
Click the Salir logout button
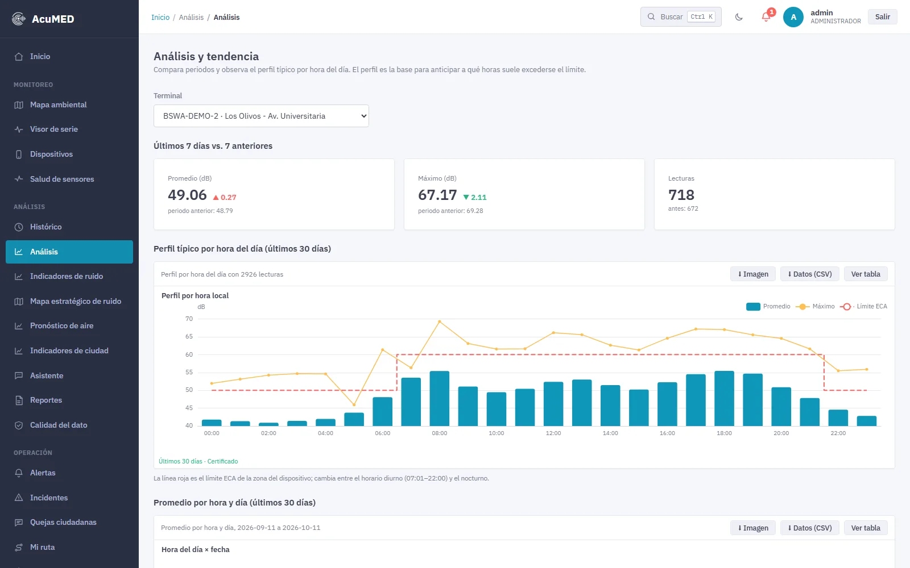[x=883, y=17]
